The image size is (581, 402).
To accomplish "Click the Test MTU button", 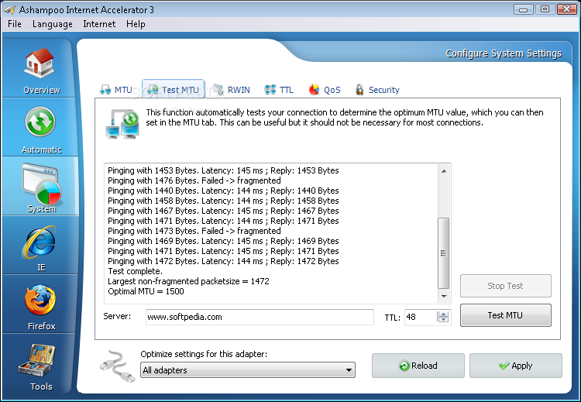I will [x=506, y=315].
